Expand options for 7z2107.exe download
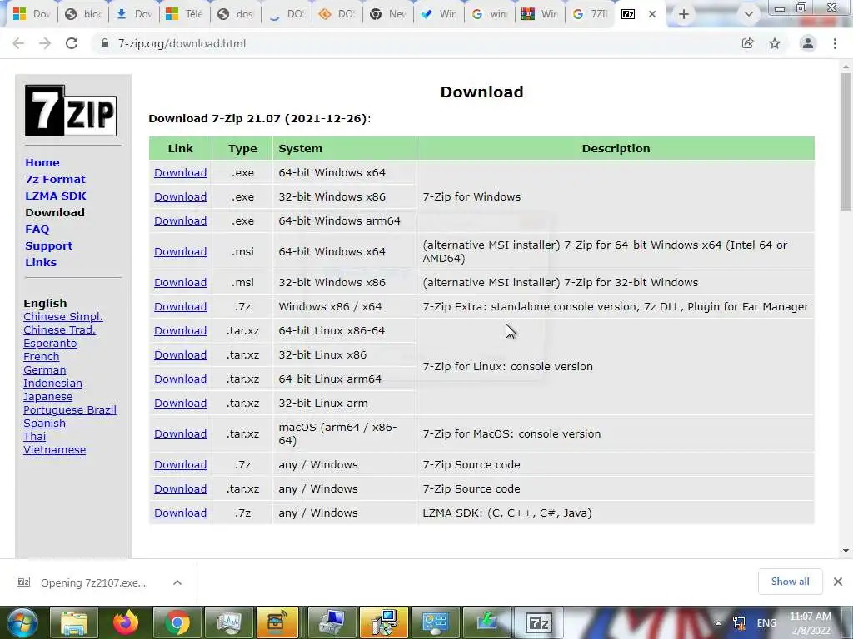 tap(177, 582)
